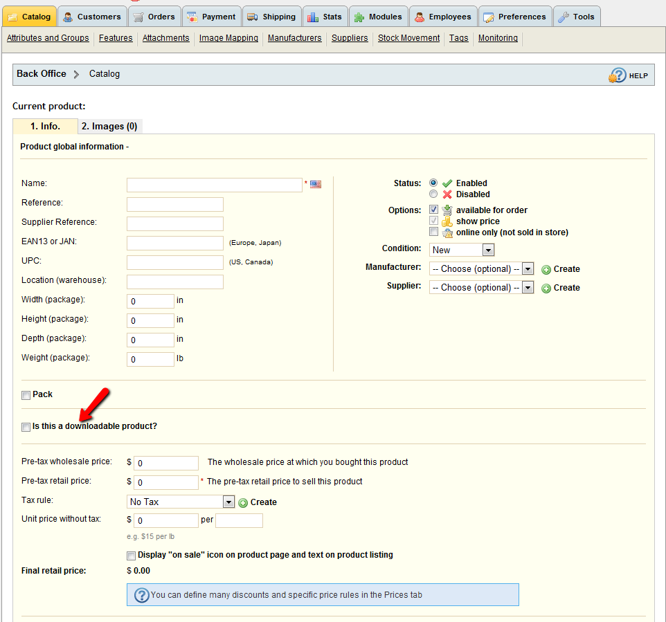666x622 pixels.
Task: Tick the Pack checkbox
Action: pyautogui.click(x=26, y=395)
